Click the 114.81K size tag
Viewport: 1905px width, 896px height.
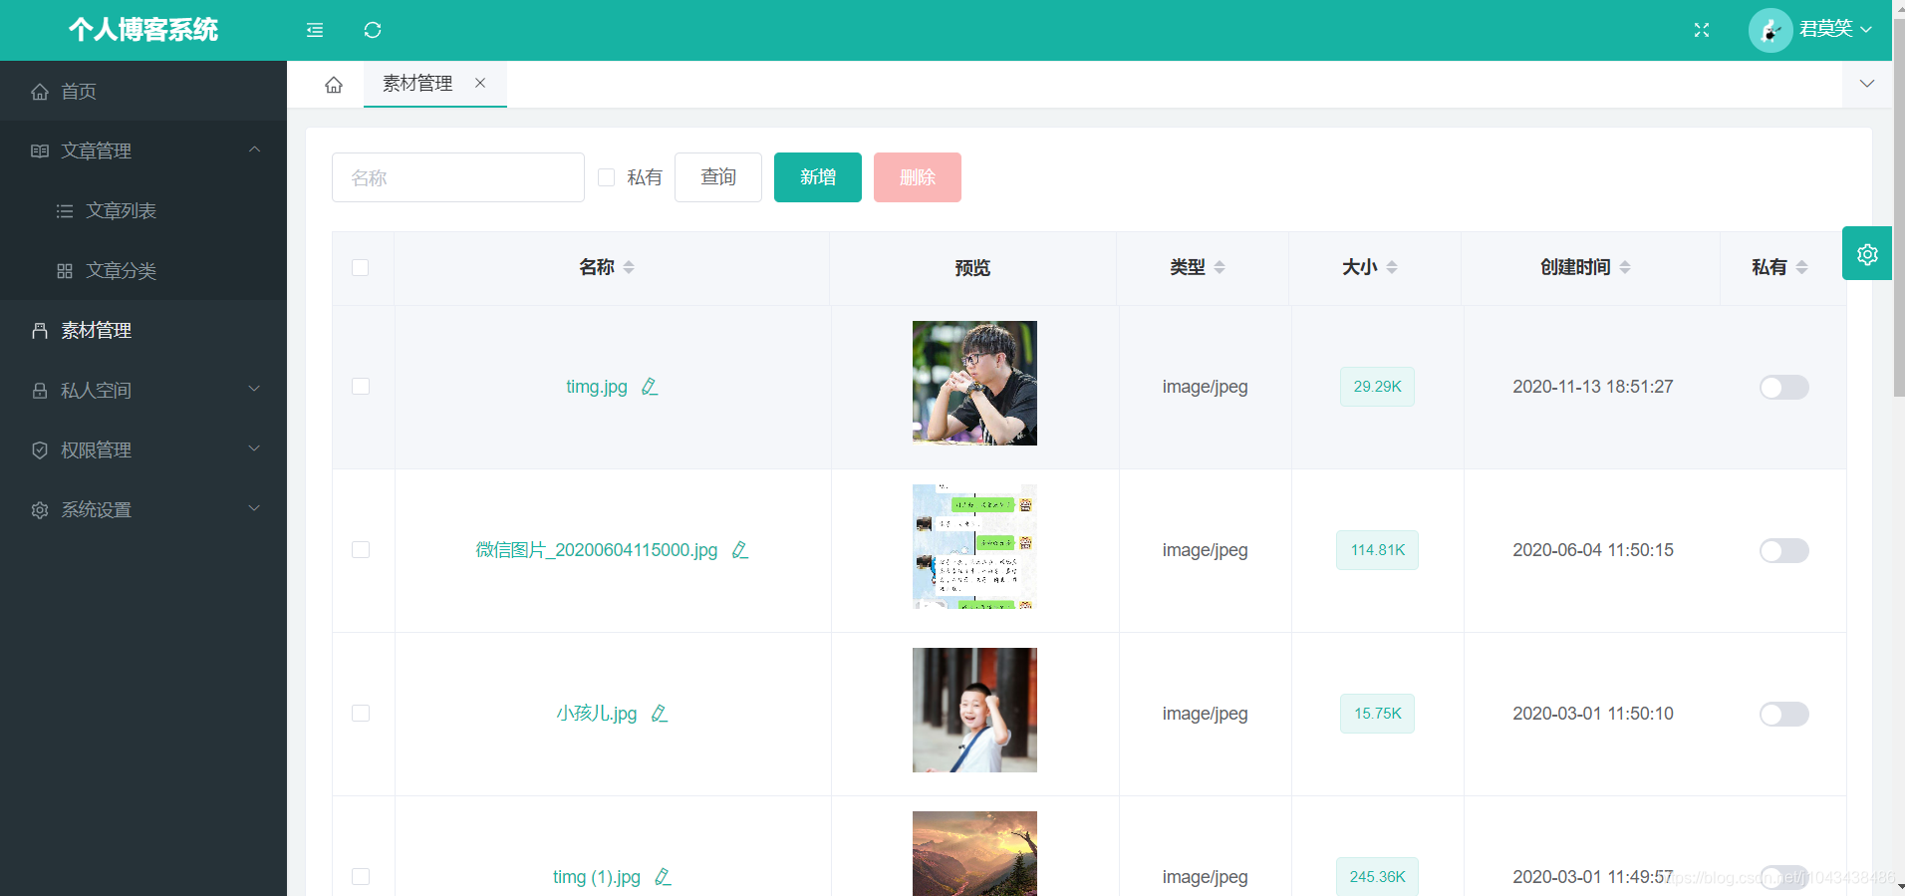tap(1377, 550)
